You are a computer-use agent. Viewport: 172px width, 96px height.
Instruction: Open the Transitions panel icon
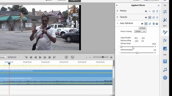(165, 49)
